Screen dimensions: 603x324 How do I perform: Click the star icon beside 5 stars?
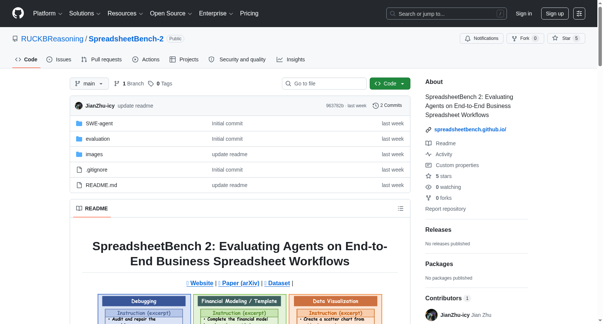point(429,176)
